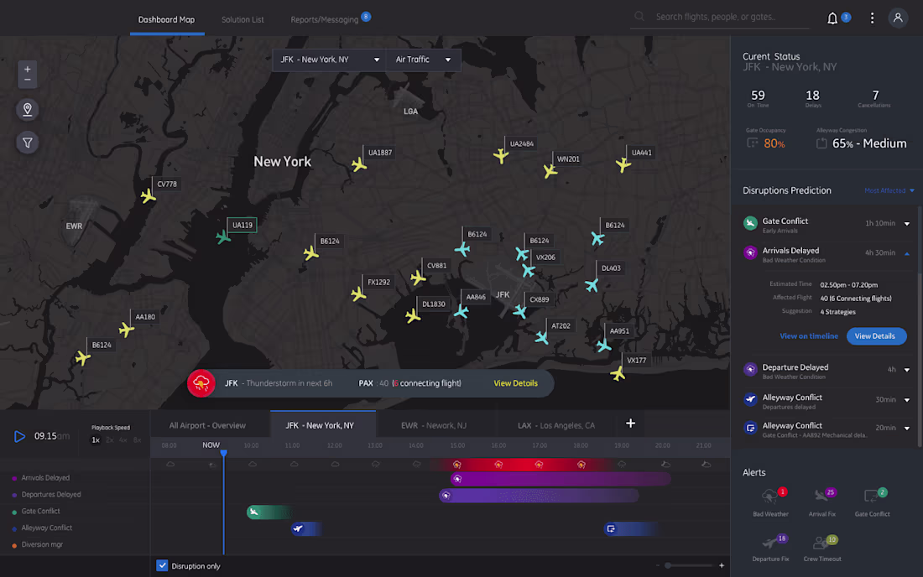Click View Details in thunderstorm banner
This screenshot has width=923, height=577.
(515, 383)
